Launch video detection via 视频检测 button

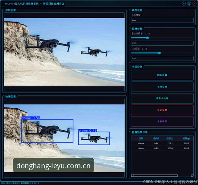[x=162, y=87]
